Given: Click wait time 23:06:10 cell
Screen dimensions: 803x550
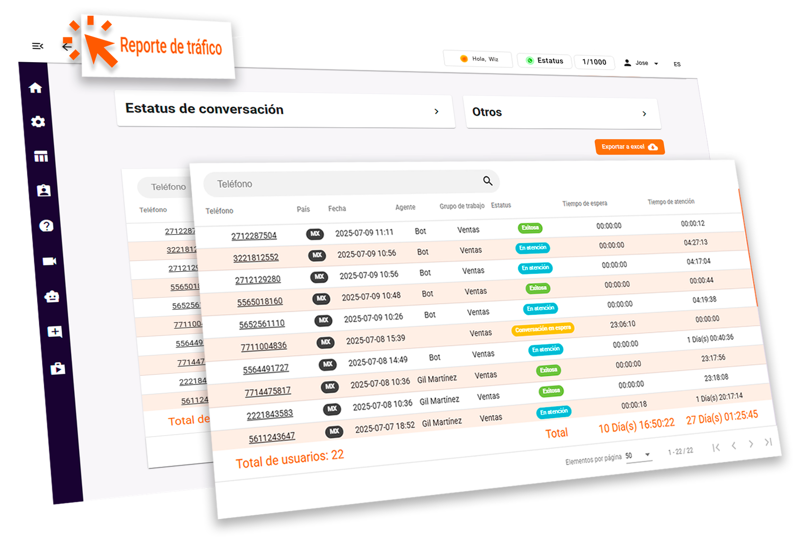Looking at the screenshot, I should [x=622, y=324].
